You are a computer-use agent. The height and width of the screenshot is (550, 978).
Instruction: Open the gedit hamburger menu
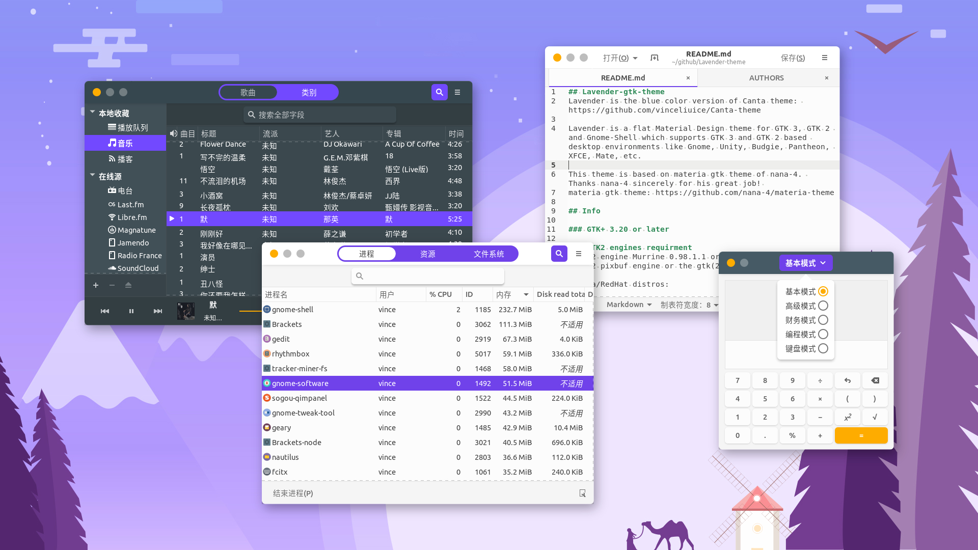tap(825, 58)
